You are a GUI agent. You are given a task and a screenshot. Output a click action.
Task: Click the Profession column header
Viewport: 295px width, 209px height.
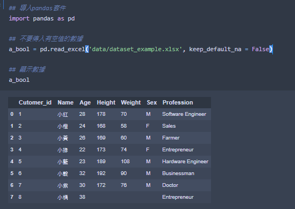[178, 102]
